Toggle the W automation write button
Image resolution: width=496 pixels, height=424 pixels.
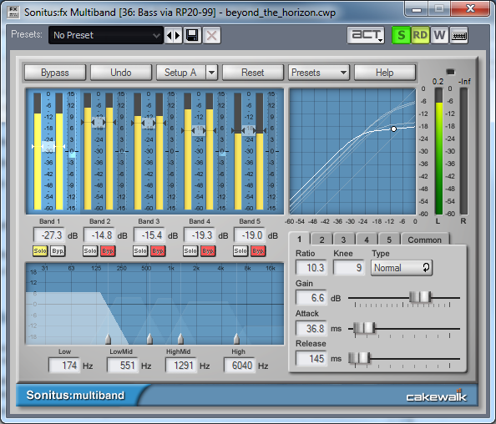pos(439,35)
